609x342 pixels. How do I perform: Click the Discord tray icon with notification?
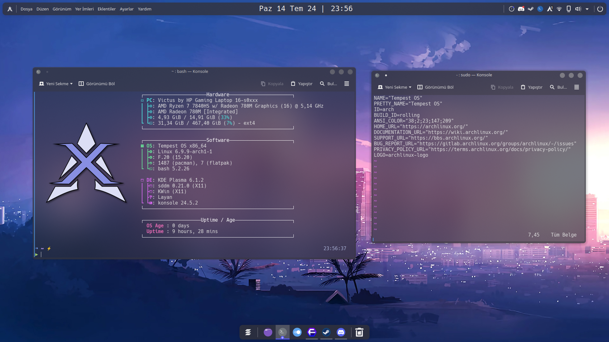521,9
